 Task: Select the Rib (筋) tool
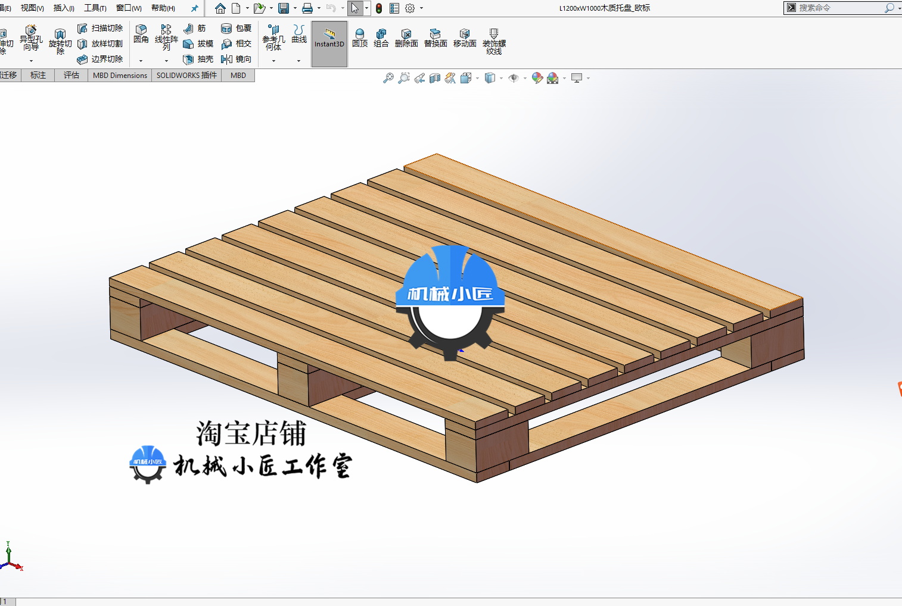pos(195,28)
